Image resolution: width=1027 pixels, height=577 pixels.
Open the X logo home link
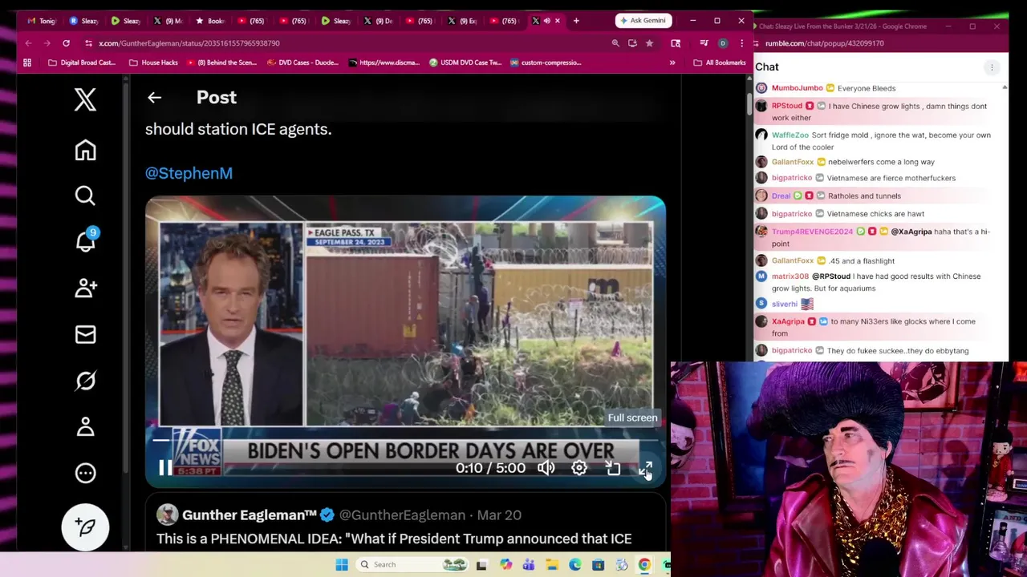pyautogui.click(x=85, y=99)
